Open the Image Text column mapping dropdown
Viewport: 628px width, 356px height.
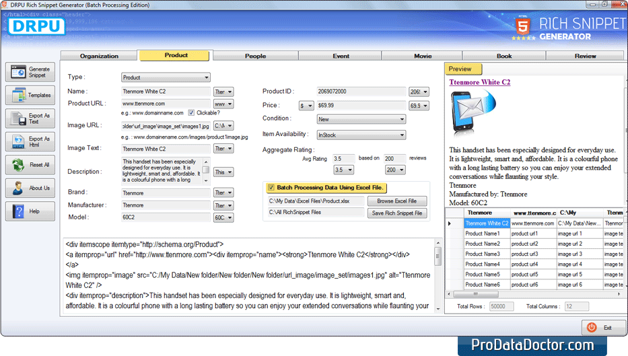(x=223, y=149)
